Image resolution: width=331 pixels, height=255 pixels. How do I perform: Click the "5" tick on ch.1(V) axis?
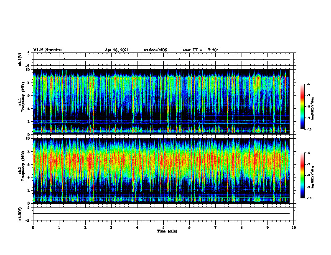tap(29, 53)
